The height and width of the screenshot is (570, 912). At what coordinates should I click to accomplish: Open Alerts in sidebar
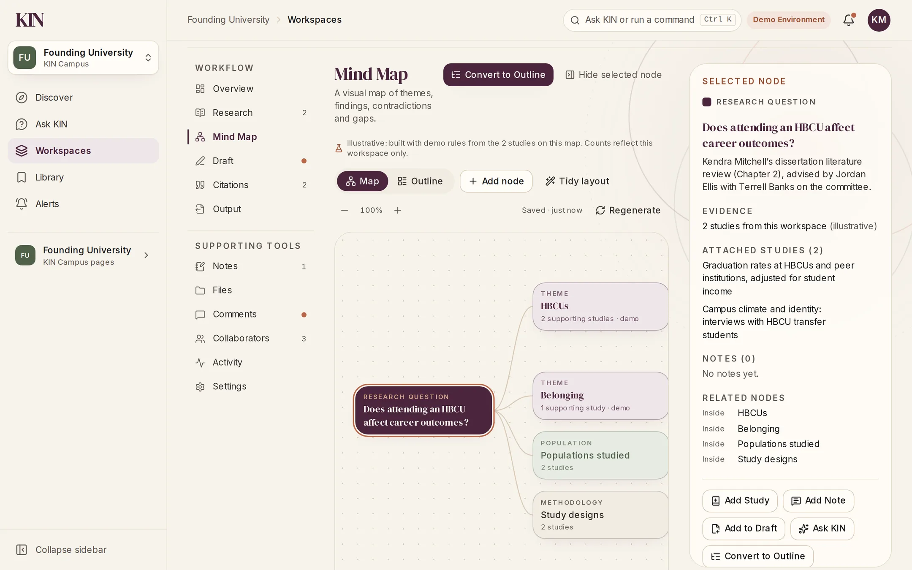click(83, 204)
